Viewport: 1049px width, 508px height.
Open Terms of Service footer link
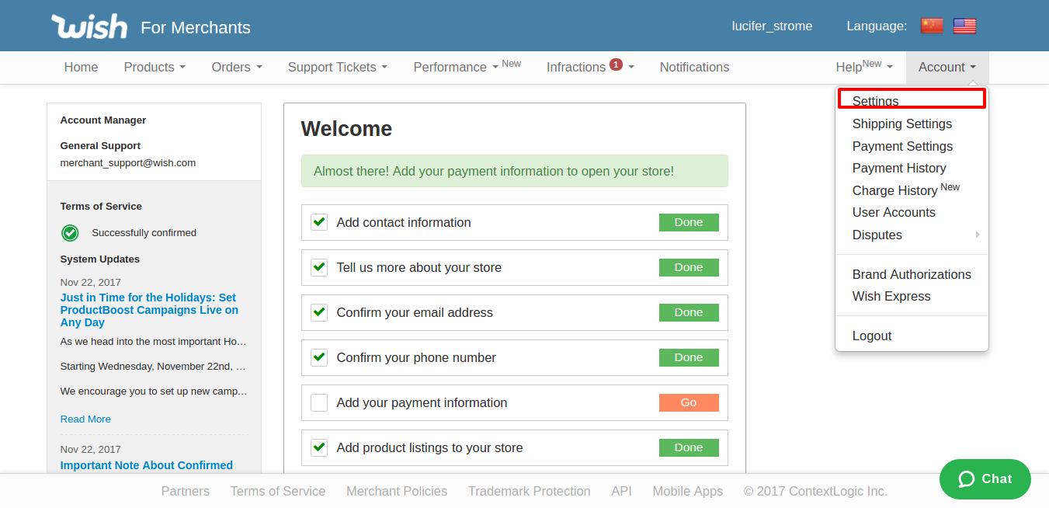tap(278, 491)
